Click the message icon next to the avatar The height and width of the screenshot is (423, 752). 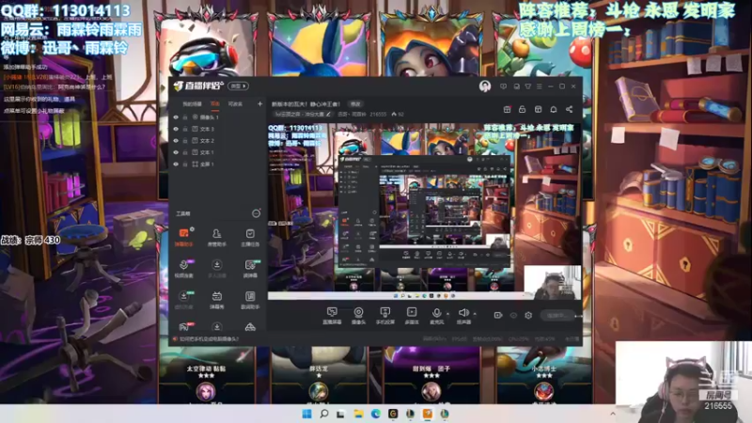tap(503, 86)
